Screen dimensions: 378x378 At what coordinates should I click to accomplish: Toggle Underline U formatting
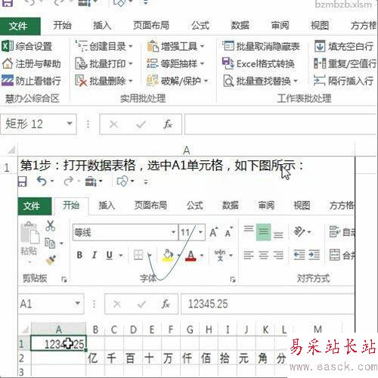(110, 256)
